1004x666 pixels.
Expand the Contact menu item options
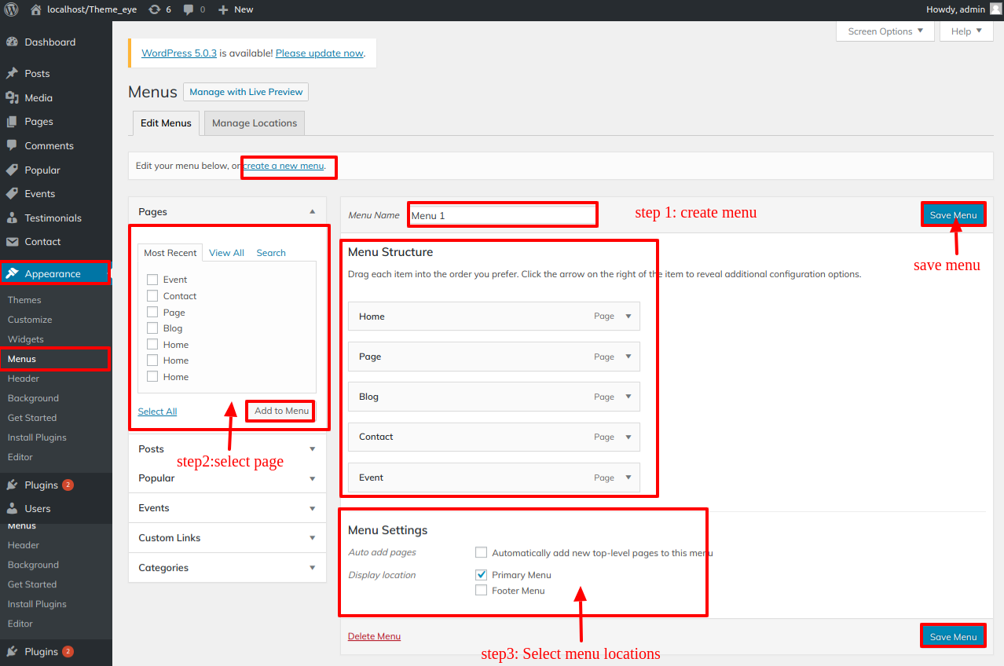tap(628, 437)
